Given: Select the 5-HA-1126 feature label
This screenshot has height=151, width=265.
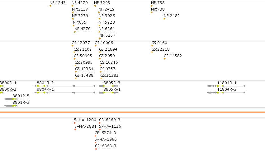Looking at the screenshot, I should point(110,126).
